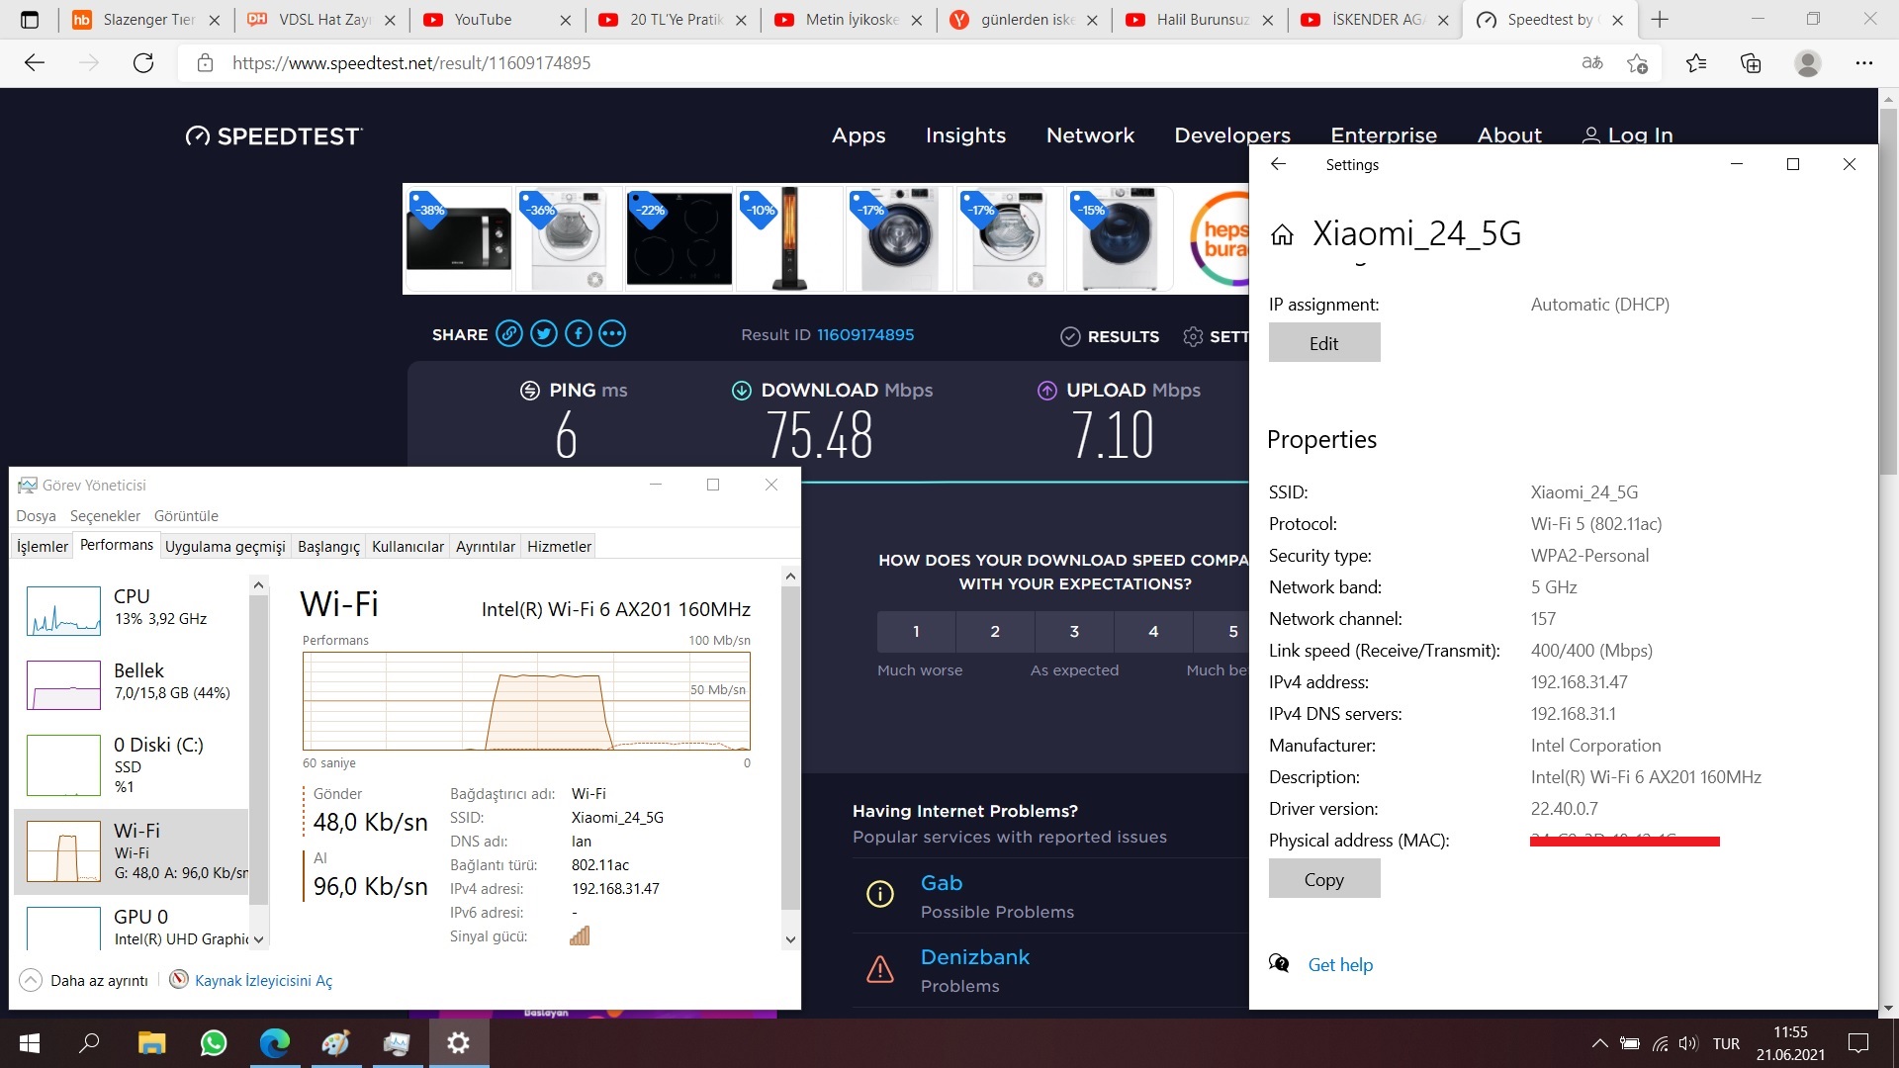Click Edit under IP assignment

pos(1324,343)
